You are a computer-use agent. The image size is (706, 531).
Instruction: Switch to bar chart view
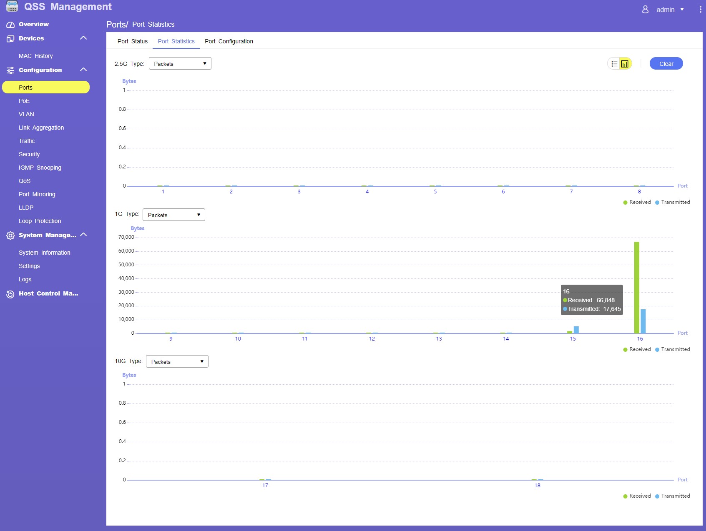pos(625,64)
